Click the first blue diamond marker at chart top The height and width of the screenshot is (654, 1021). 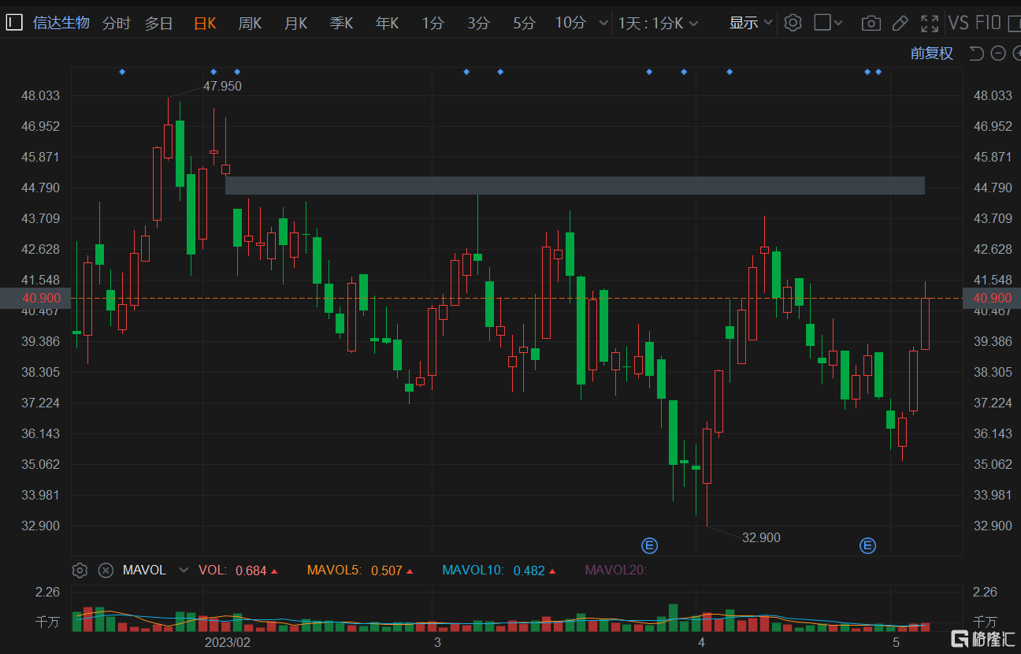click(122, 72)
